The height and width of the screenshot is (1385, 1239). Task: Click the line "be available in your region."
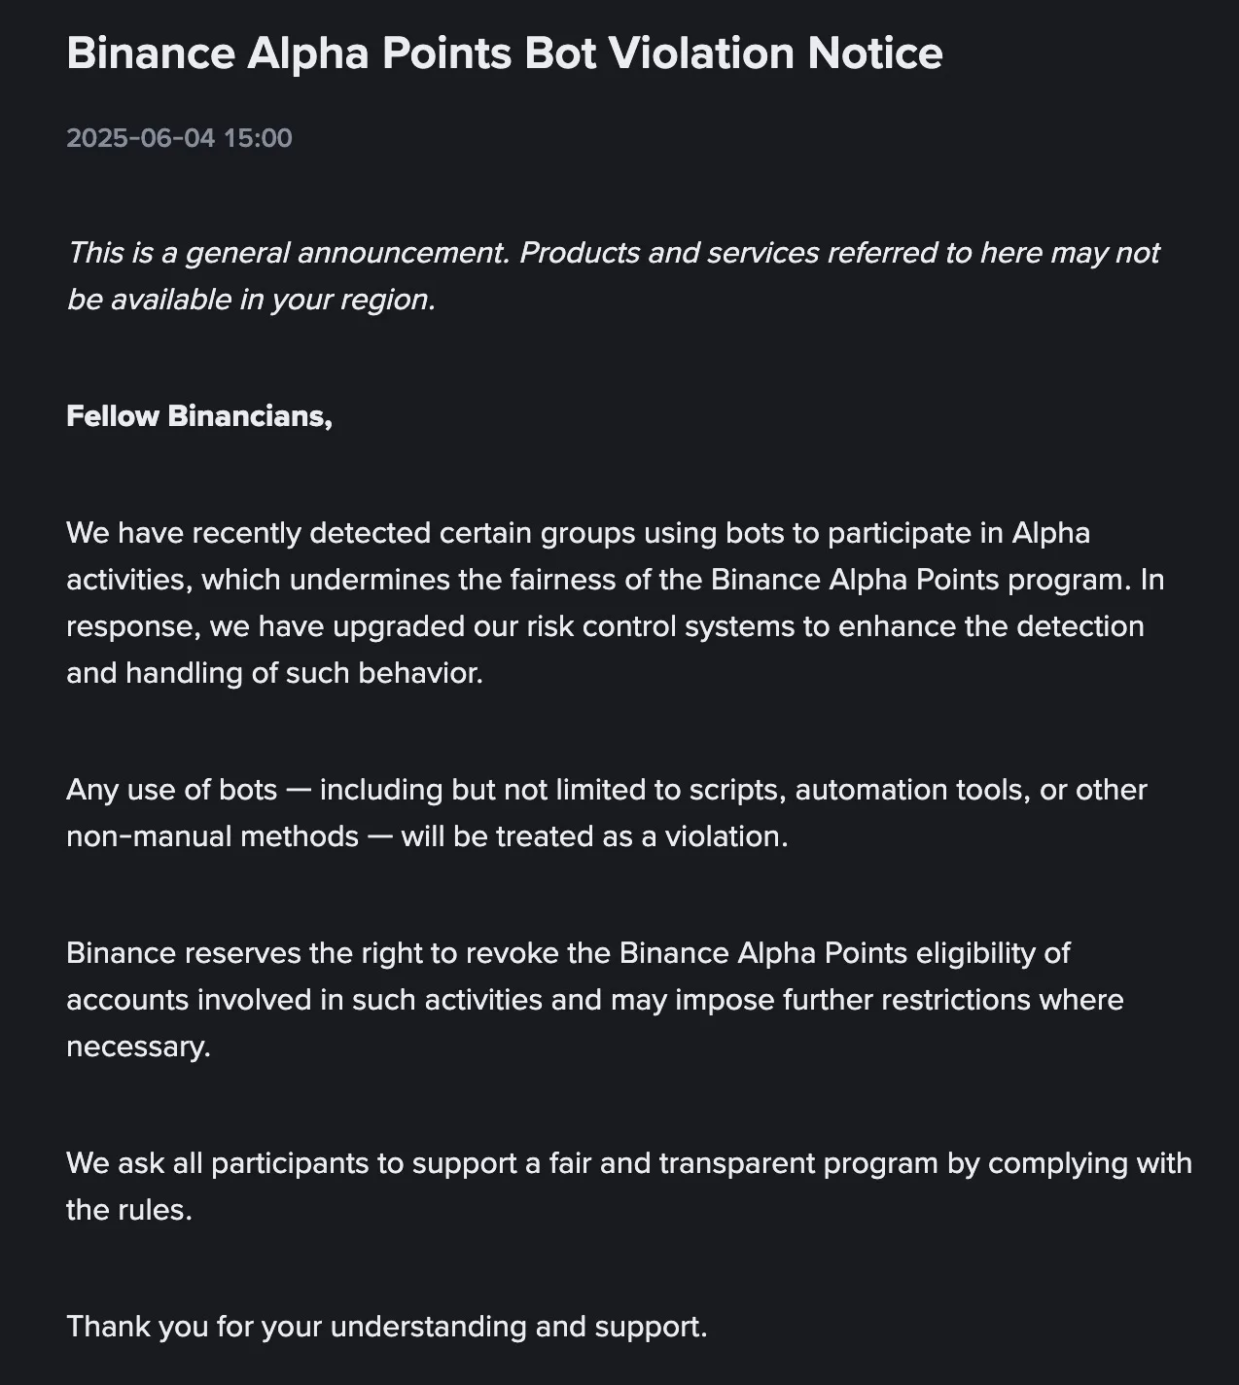(251, 300)
